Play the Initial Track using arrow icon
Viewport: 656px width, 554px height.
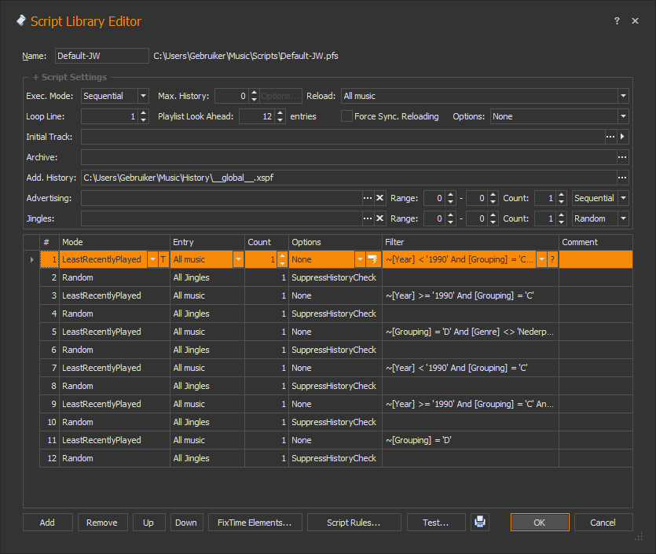pos(623,137)
